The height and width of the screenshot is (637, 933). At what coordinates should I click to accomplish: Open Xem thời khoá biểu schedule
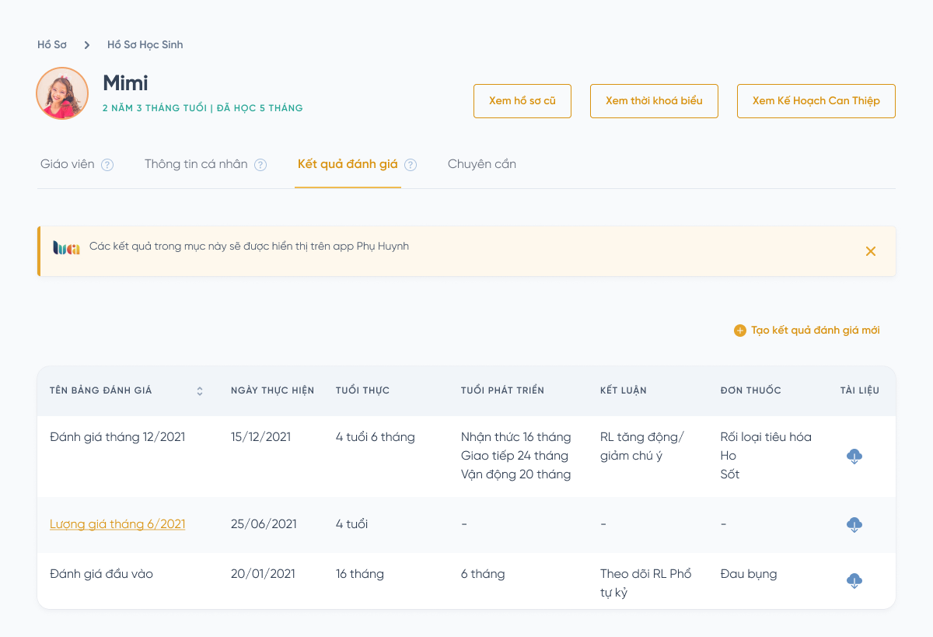654,101
